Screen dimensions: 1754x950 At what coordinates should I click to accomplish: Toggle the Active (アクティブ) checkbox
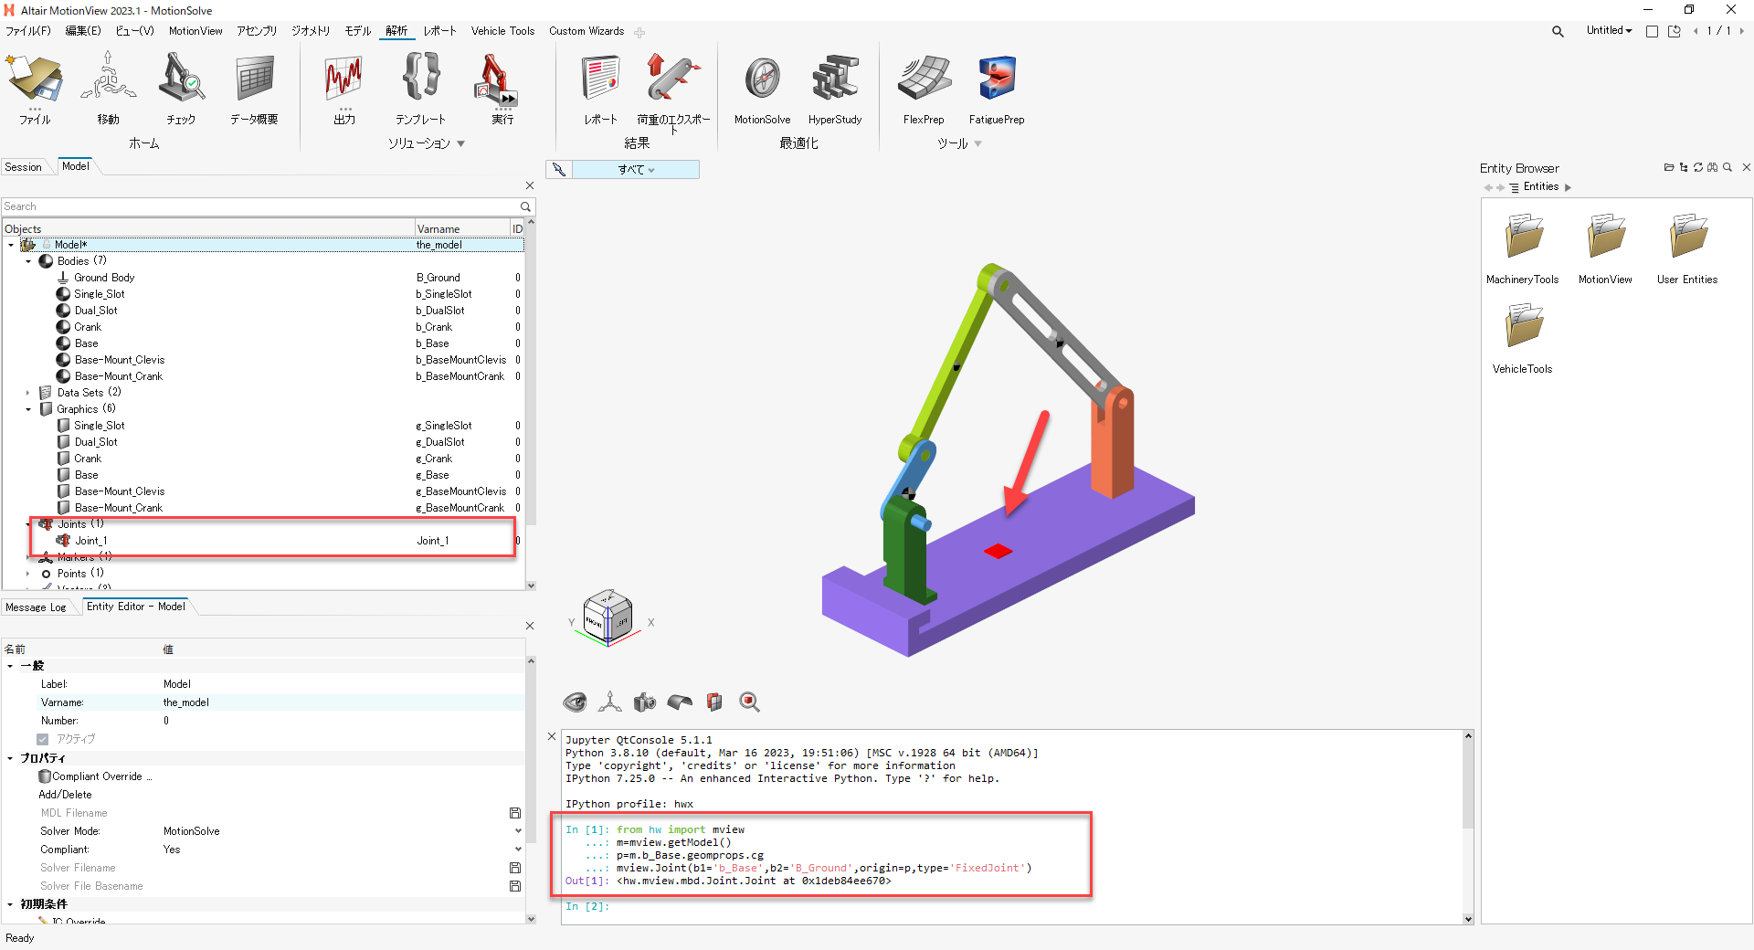coord(43,739)
